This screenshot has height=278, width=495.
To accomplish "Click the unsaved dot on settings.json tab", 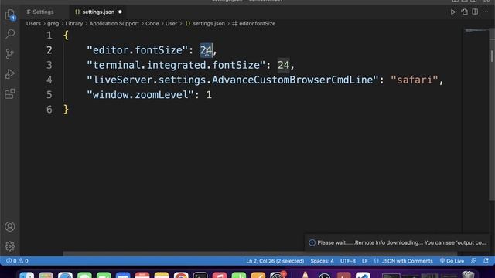I will pyautogui.click(x=120, y=12).
